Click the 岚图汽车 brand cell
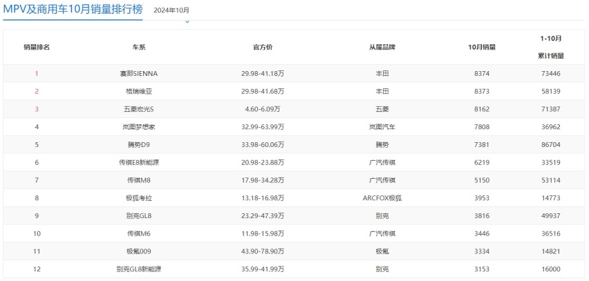Image resolution: width=589 pixels, height=281 pixels. [x=382, y=127]
